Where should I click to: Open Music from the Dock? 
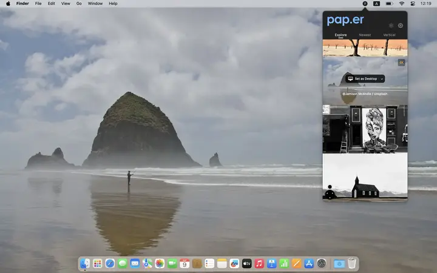pos(259,263)
